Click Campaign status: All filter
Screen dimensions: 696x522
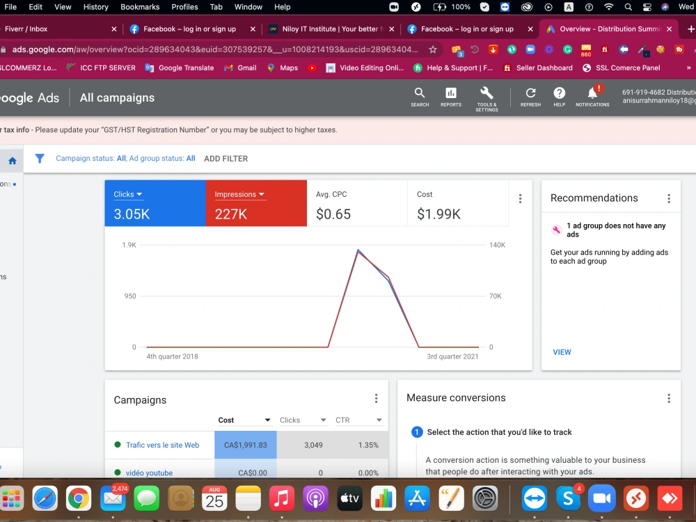click(x=90, y=159)
